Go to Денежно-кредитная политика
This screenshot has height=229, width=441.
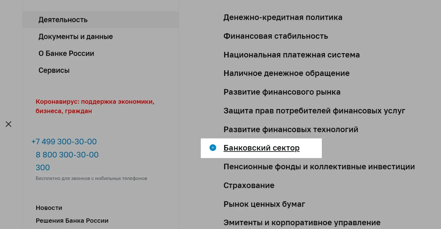[283, 17]
